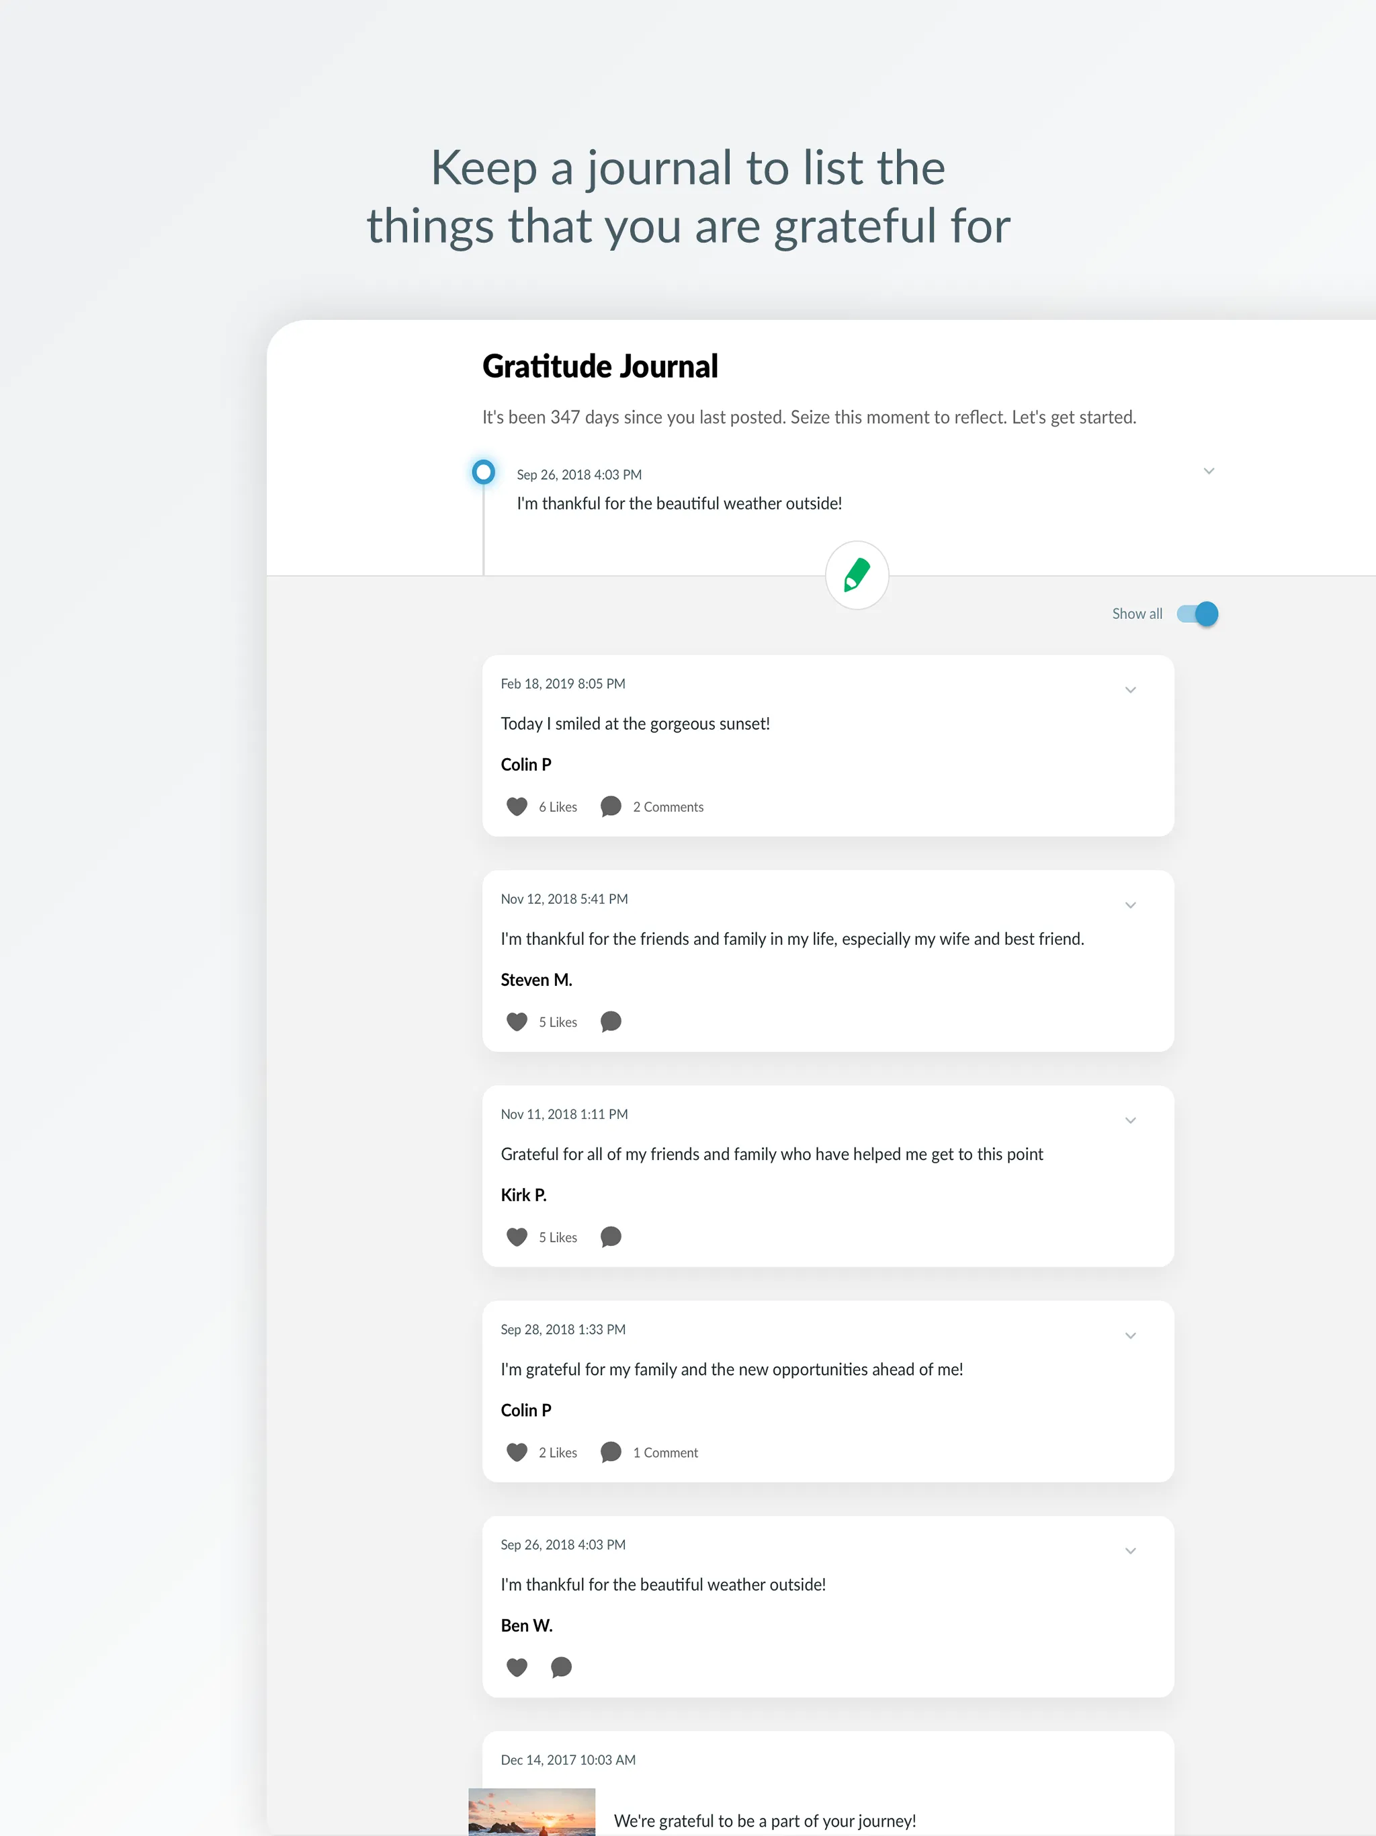This screenshot has width=1376, height=1836.
Task: Click the heart icon on Kirk P post
Action: (x=517, y=1236)
